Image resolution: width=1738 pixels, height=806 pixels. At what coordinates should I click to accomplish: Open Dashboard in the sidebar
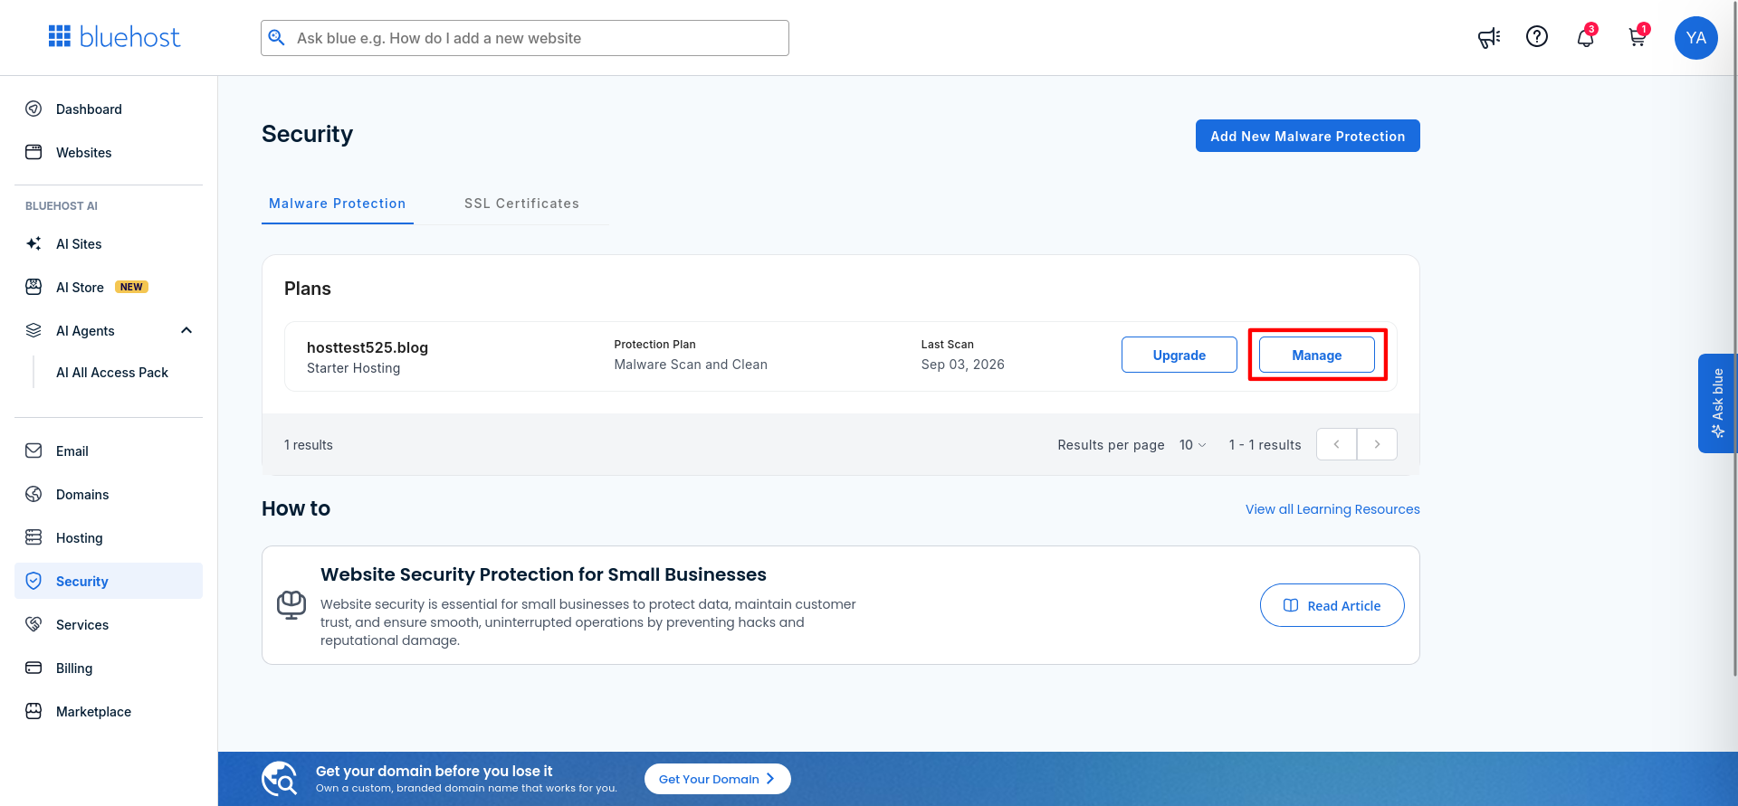(109, 109)
